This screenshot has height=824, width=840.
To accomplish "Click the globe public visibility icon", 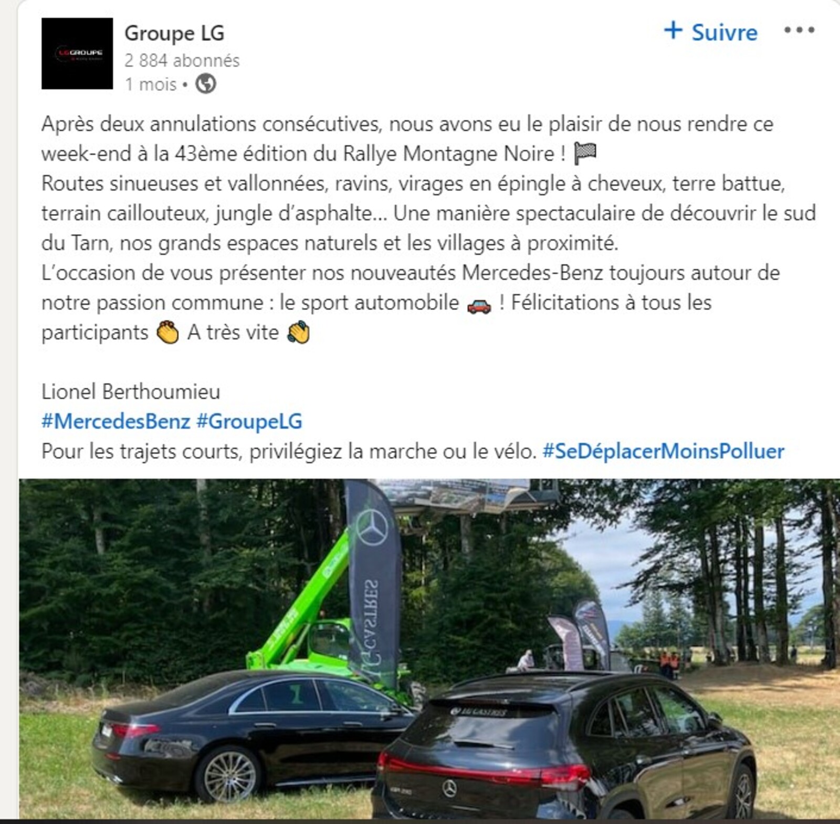I will point(206,84).
